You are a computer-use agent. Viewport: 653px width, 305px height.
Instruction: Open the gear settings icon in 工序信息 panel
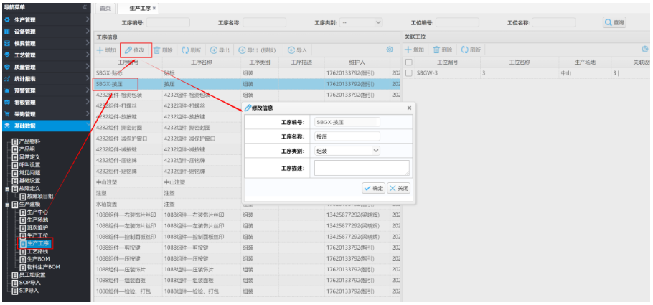tap(390, 50)
